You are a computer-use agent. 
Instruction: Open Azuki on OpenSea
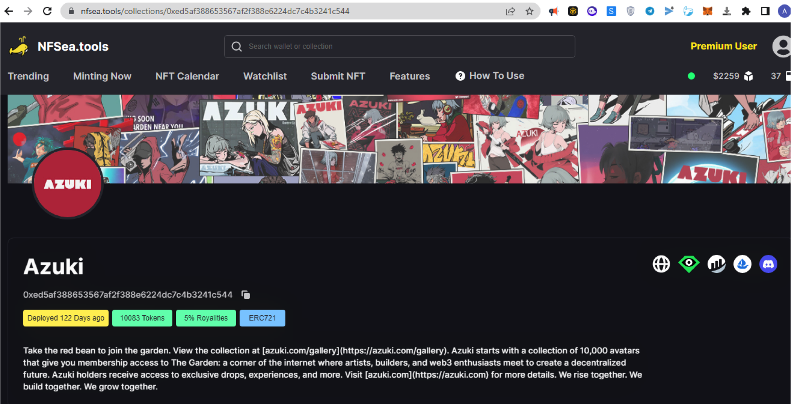tap(742, 264)
